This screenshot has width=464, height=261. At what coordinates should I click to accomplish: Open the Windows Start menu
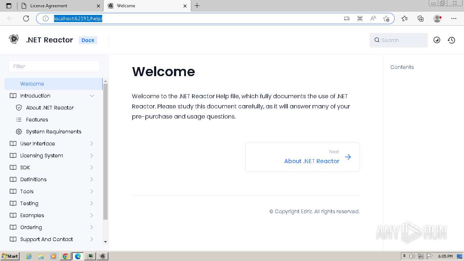pyautogui.click(x=10, y=256)
